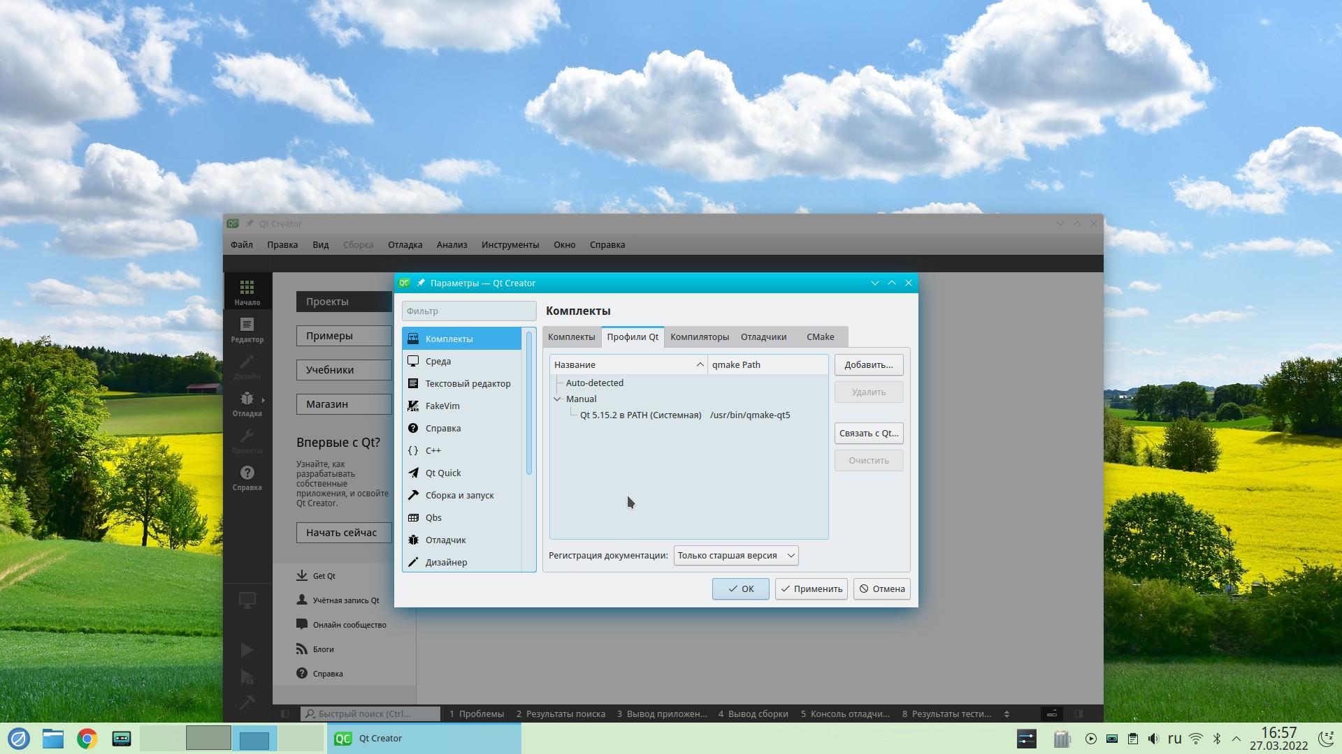Open the Дизайнер settings category

coord(446,562)
